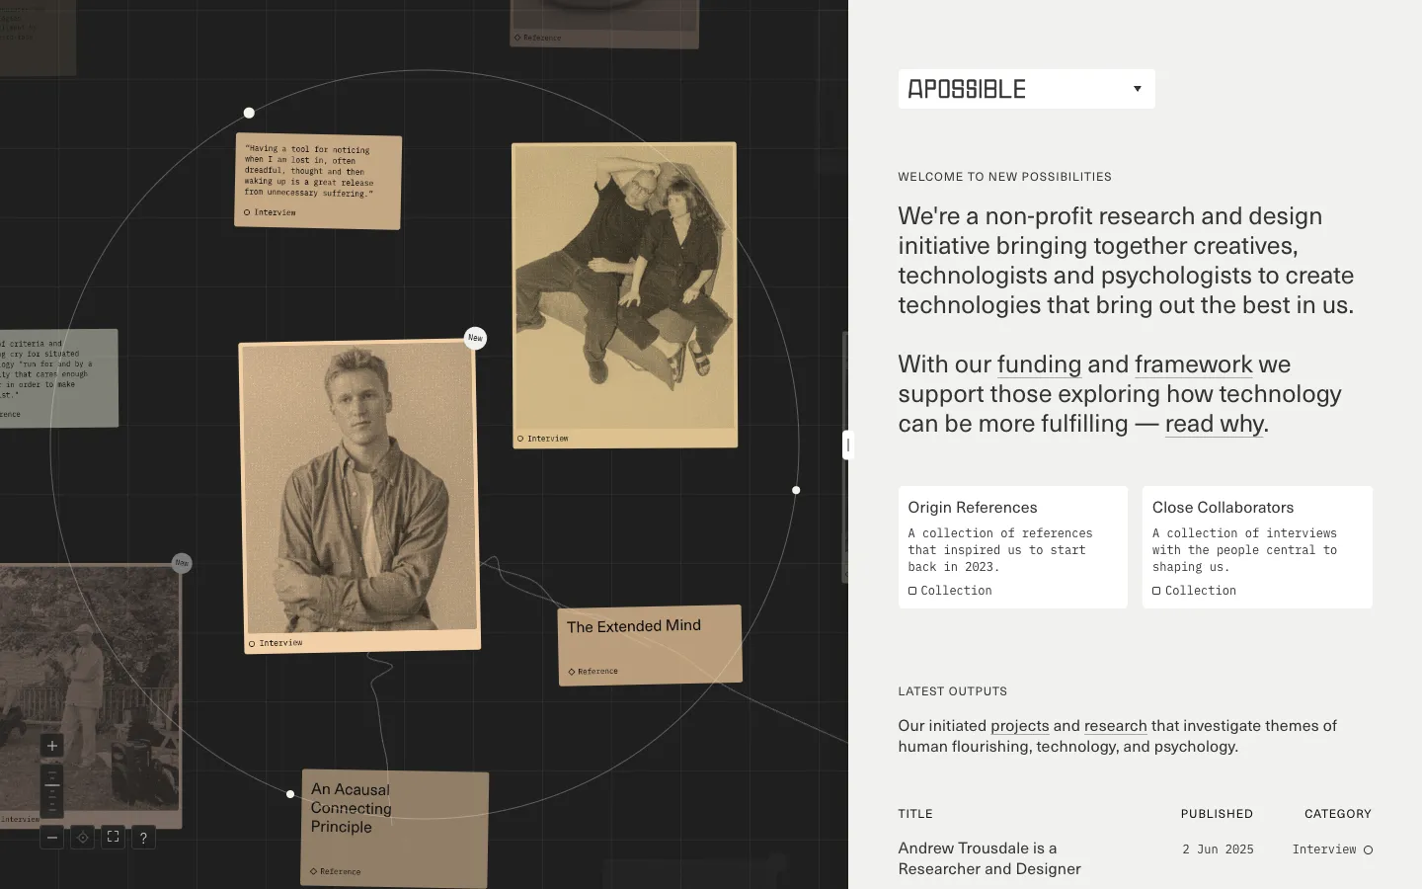1422x889 pixels.
Task: Click the panel resize handle divider
Action: [847, 445]
